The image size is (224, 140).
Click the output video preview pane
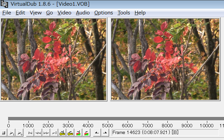click(165, 59)
